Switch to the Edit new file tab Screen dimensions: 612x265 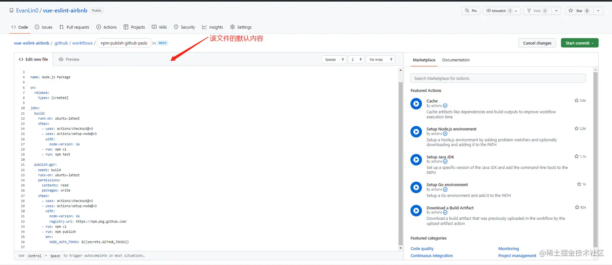34,59
